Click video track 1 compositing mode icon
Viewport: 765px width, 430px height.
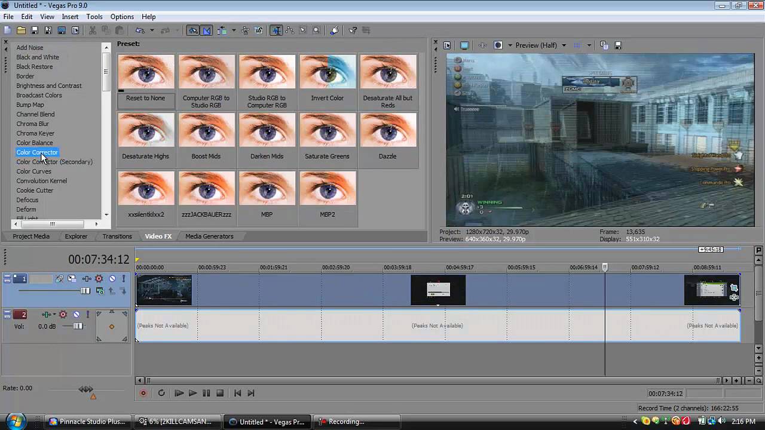tap(100, 291)
